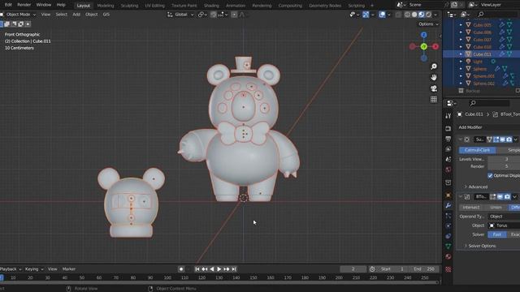Open the World properties tab icon

(x=448, y=170)
